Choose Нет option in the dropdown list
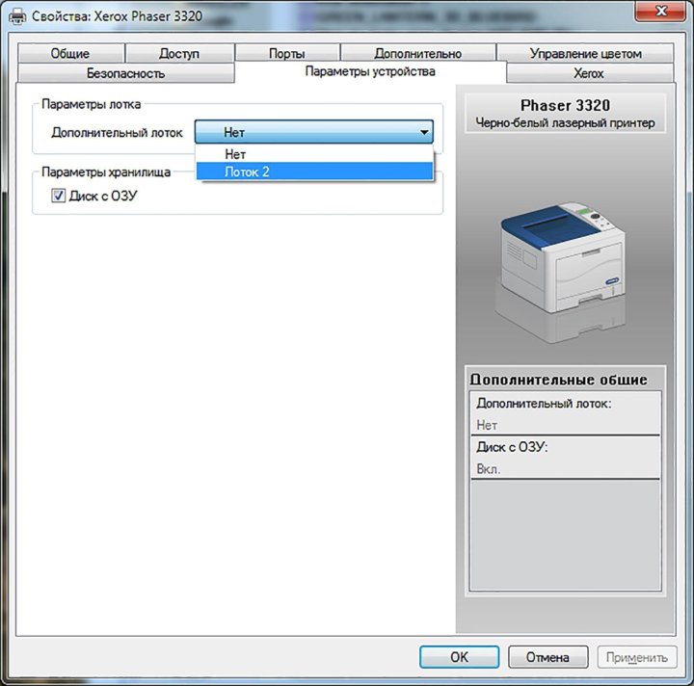This screenshot has width=694, height=686. pos(314,153)
